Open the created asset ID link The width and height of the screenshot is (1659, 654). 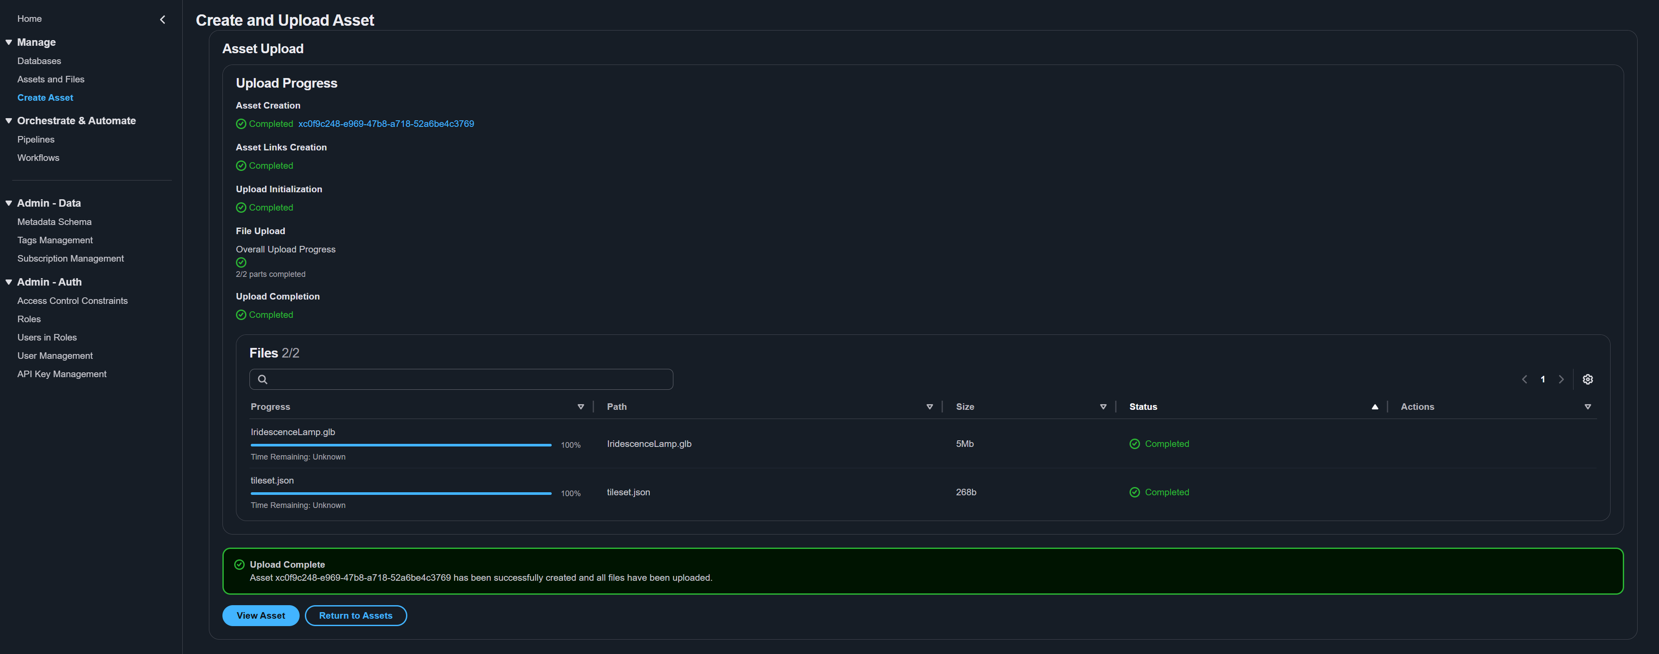click(386, 123)
